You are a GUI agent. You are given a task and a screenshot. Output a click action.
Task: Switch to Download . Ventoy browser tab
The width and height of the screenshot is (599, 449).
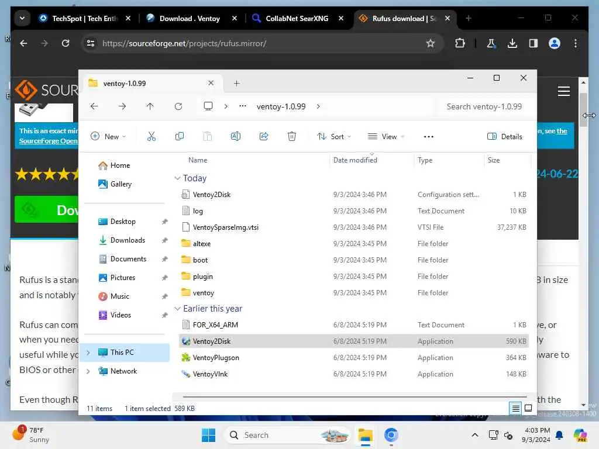(x=191, y=18)
